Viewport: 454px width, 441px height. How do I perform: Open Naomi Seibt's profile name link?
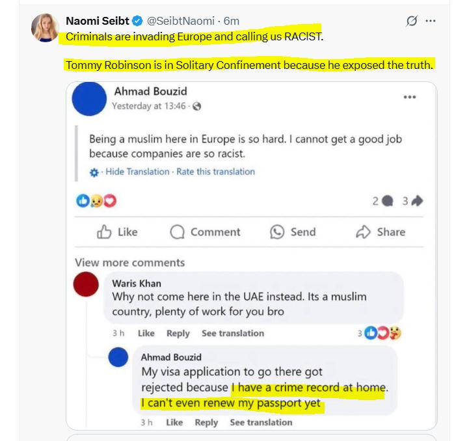(98, 21)
